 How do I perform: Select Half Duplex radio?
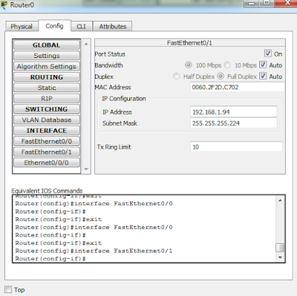177,76
